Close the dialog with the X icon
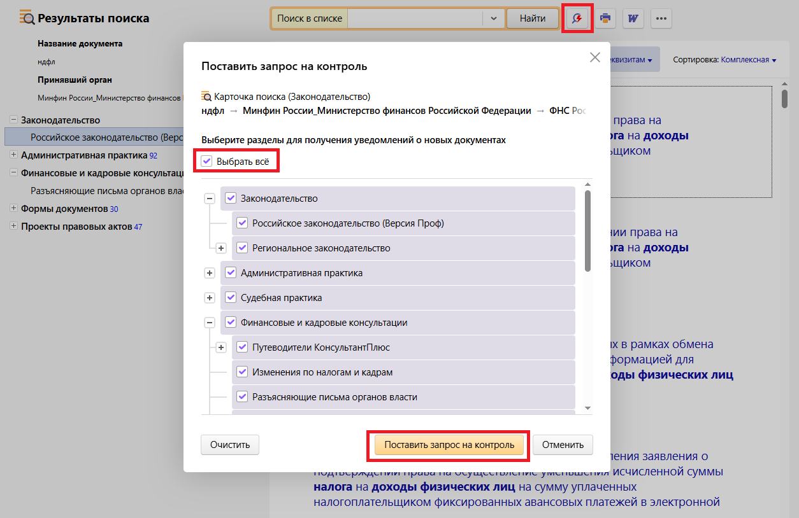The width and height of the screenshot is (799, 518). pyautogui.click(x=594, y=57)
